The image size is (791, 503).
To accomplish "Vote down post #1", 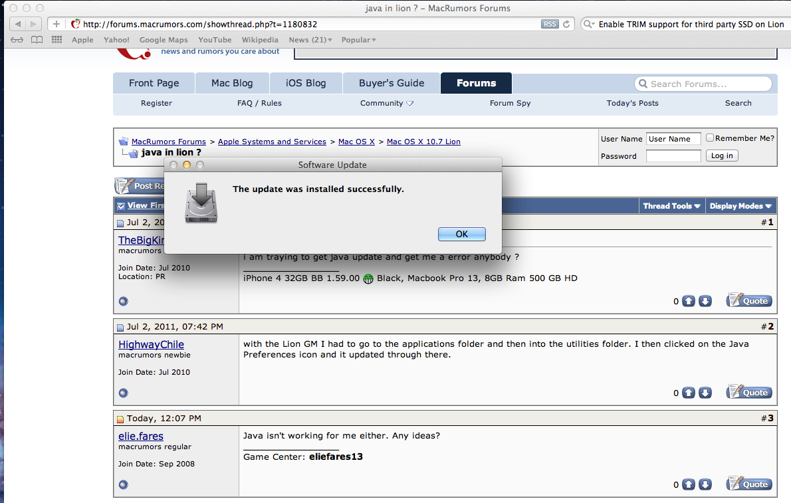I will point(705,301).
